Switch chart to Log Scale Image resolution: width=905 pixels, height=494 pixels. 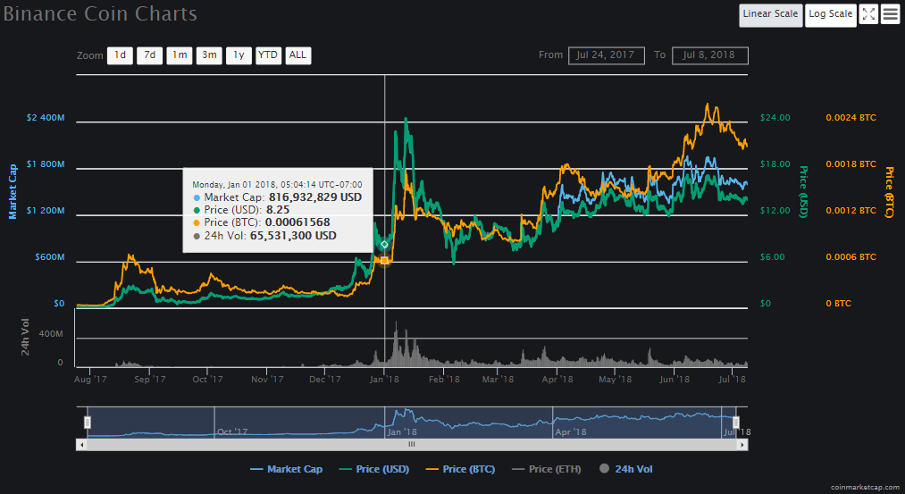(831, 15)
